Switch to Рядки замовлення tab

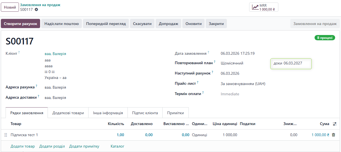(27, 113)
